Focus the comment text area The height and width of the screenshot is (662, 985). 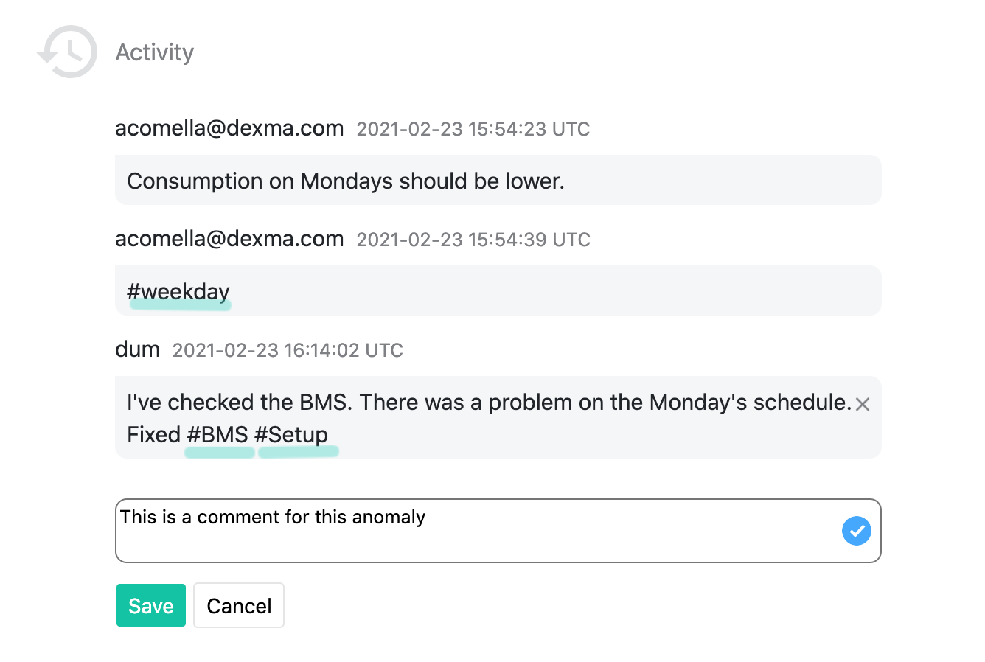tap(498, 531)
